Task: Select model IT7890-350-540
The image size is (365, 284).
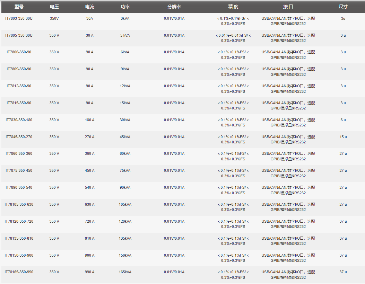Action: pos(19,187)
